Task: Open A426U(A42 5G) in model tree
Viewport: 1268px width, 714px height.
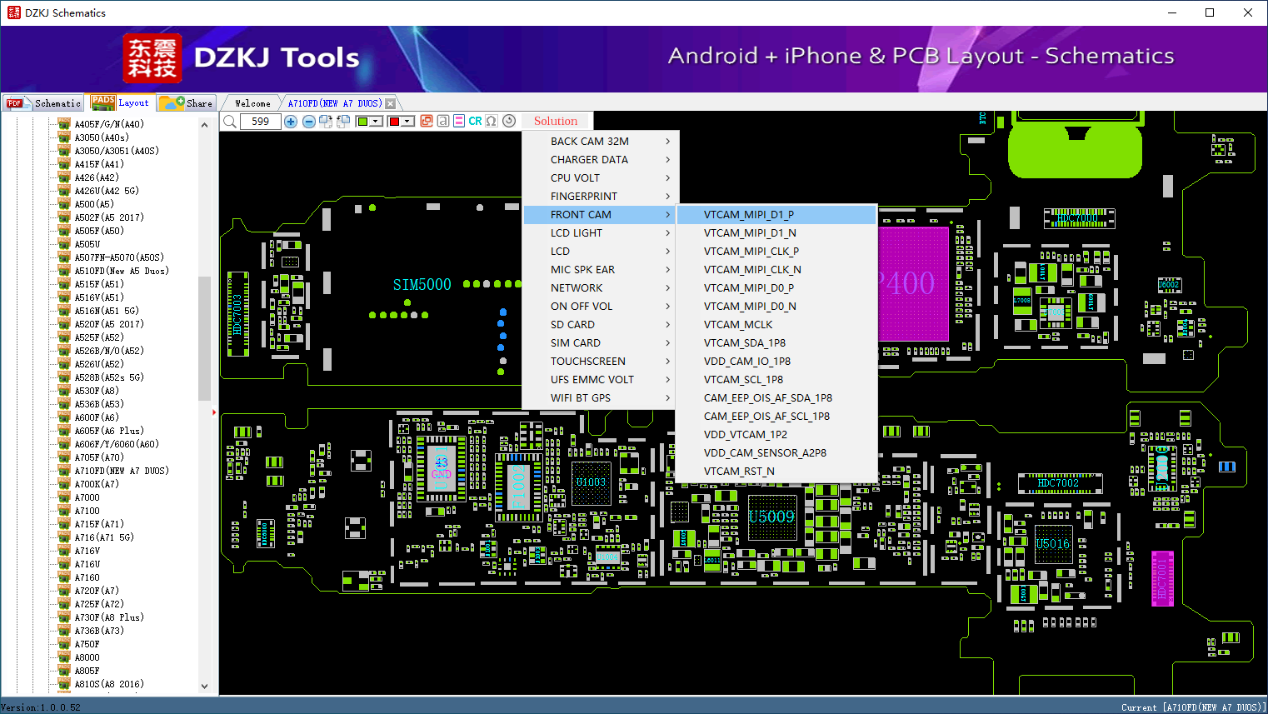Action: (x=107, y=191)
